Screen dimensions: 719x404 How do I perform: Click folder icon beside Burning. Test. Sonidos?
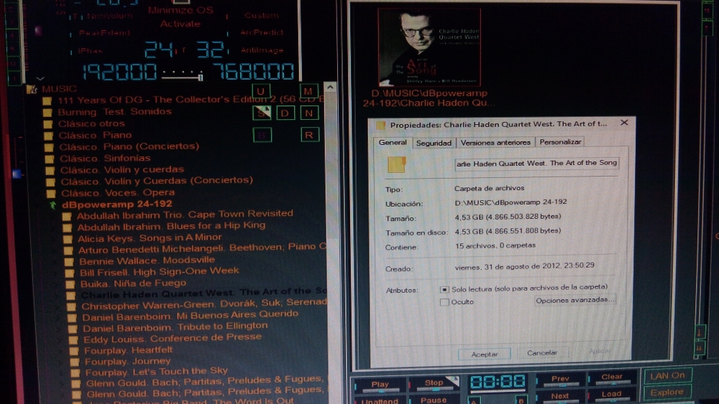tap(47, 112)
